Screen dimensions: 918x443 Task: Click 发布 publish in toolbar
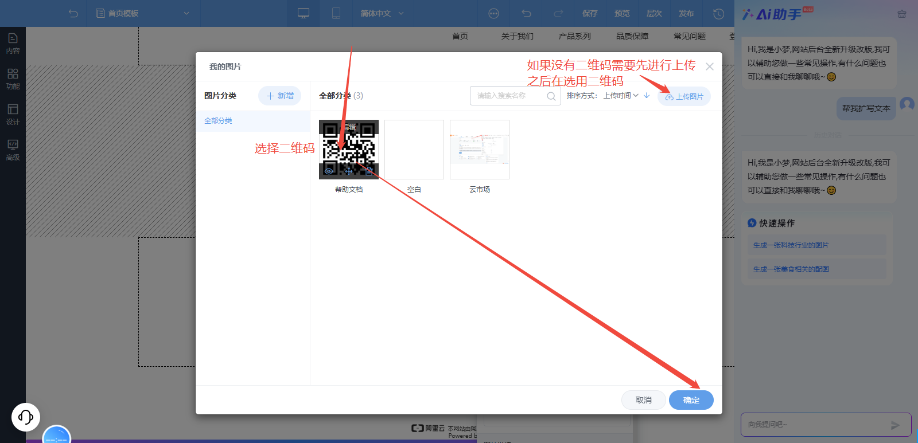(686, 13)
